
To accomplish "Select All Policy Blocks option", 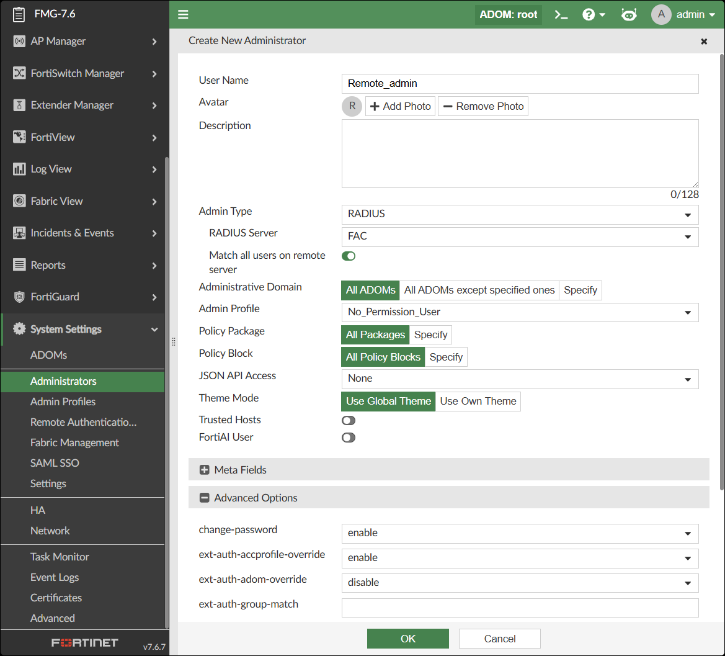I will click(383, 357).
